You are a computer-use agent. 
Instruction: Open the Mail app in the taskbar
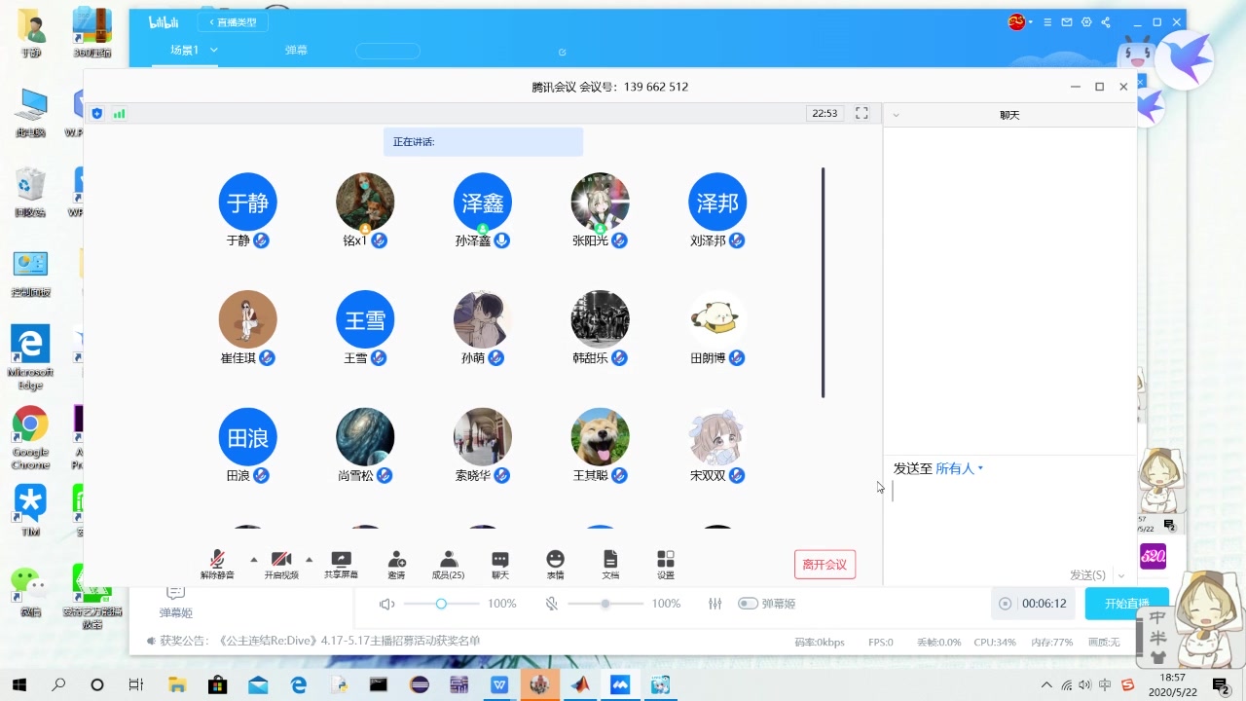pyautogui.click(x=258, y=684)
